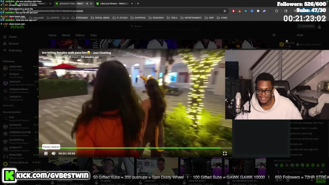This screenshot has height=185, width=329.
Task: Open the RESEARCH bookmarks folder
Action: (x=156, y=18)
